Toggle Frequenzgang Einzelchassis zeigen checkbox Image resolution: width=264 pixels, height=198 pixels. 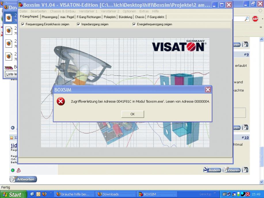(x=23, y=24)
